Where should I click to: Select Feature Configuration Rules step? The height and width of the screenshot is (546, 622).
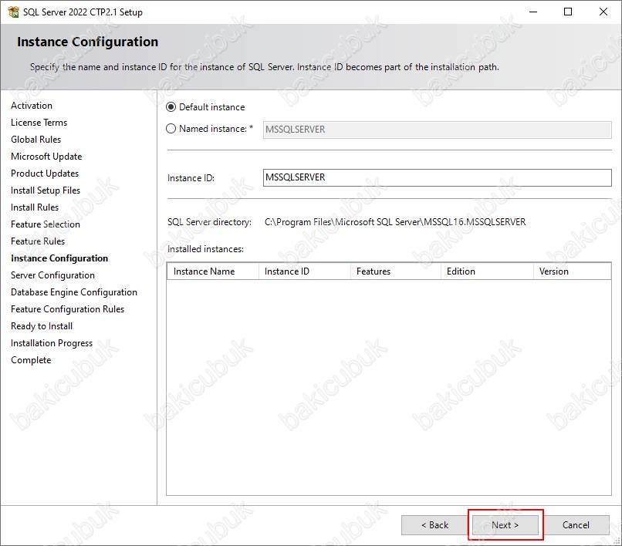click(x=67, y=309)
